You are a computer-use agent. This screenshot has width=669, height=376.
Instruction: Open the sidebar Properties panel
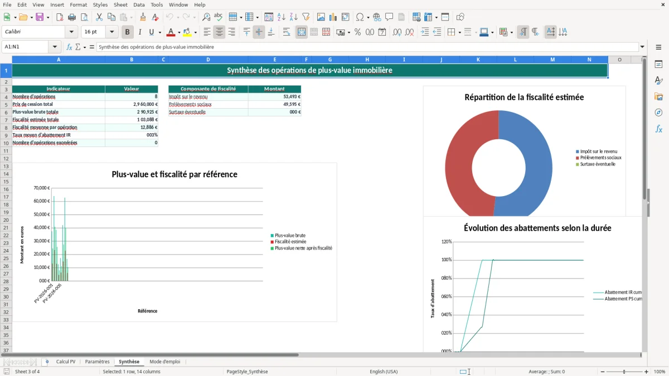click(658, 64)
